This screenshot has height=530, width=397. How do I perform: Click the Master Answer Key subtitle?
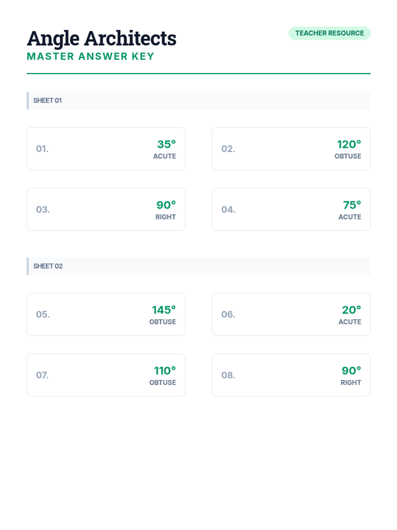click(91, 56)
